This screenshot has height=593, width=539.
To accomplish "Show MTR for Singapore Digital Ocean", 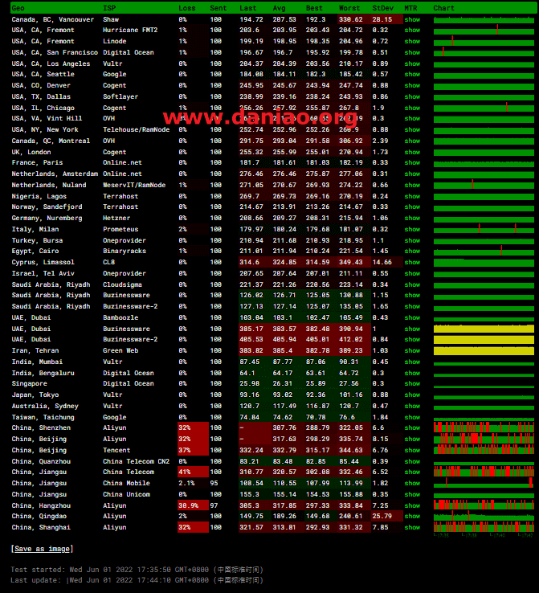I will click(412, 383).
